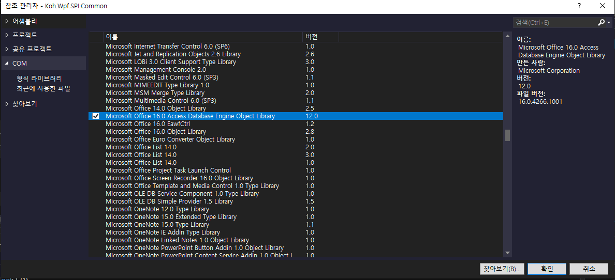615x280 pixels.
Task: Select Microsoft MSM Merge Type Library
Action: 296,93
